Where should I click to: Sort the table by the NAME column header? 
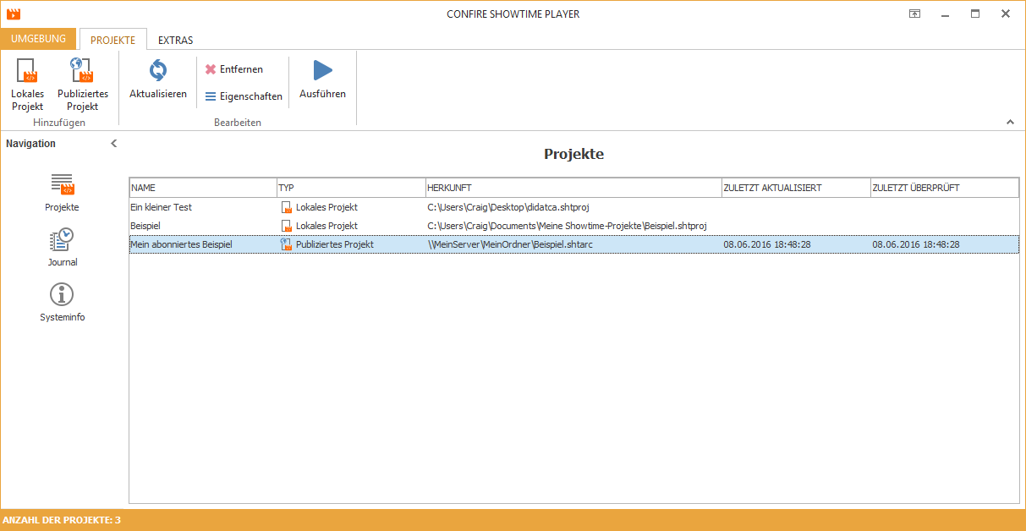point(203,188)
